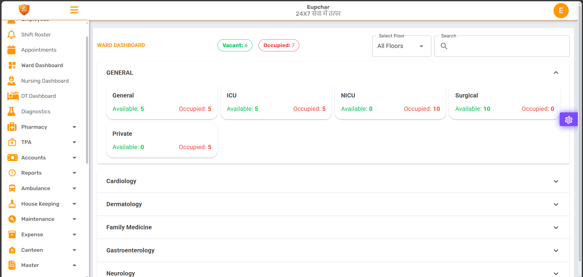Click the search magnifier in Search field
The height and width of the screenshot is (277, 583).
coord(444,46)
